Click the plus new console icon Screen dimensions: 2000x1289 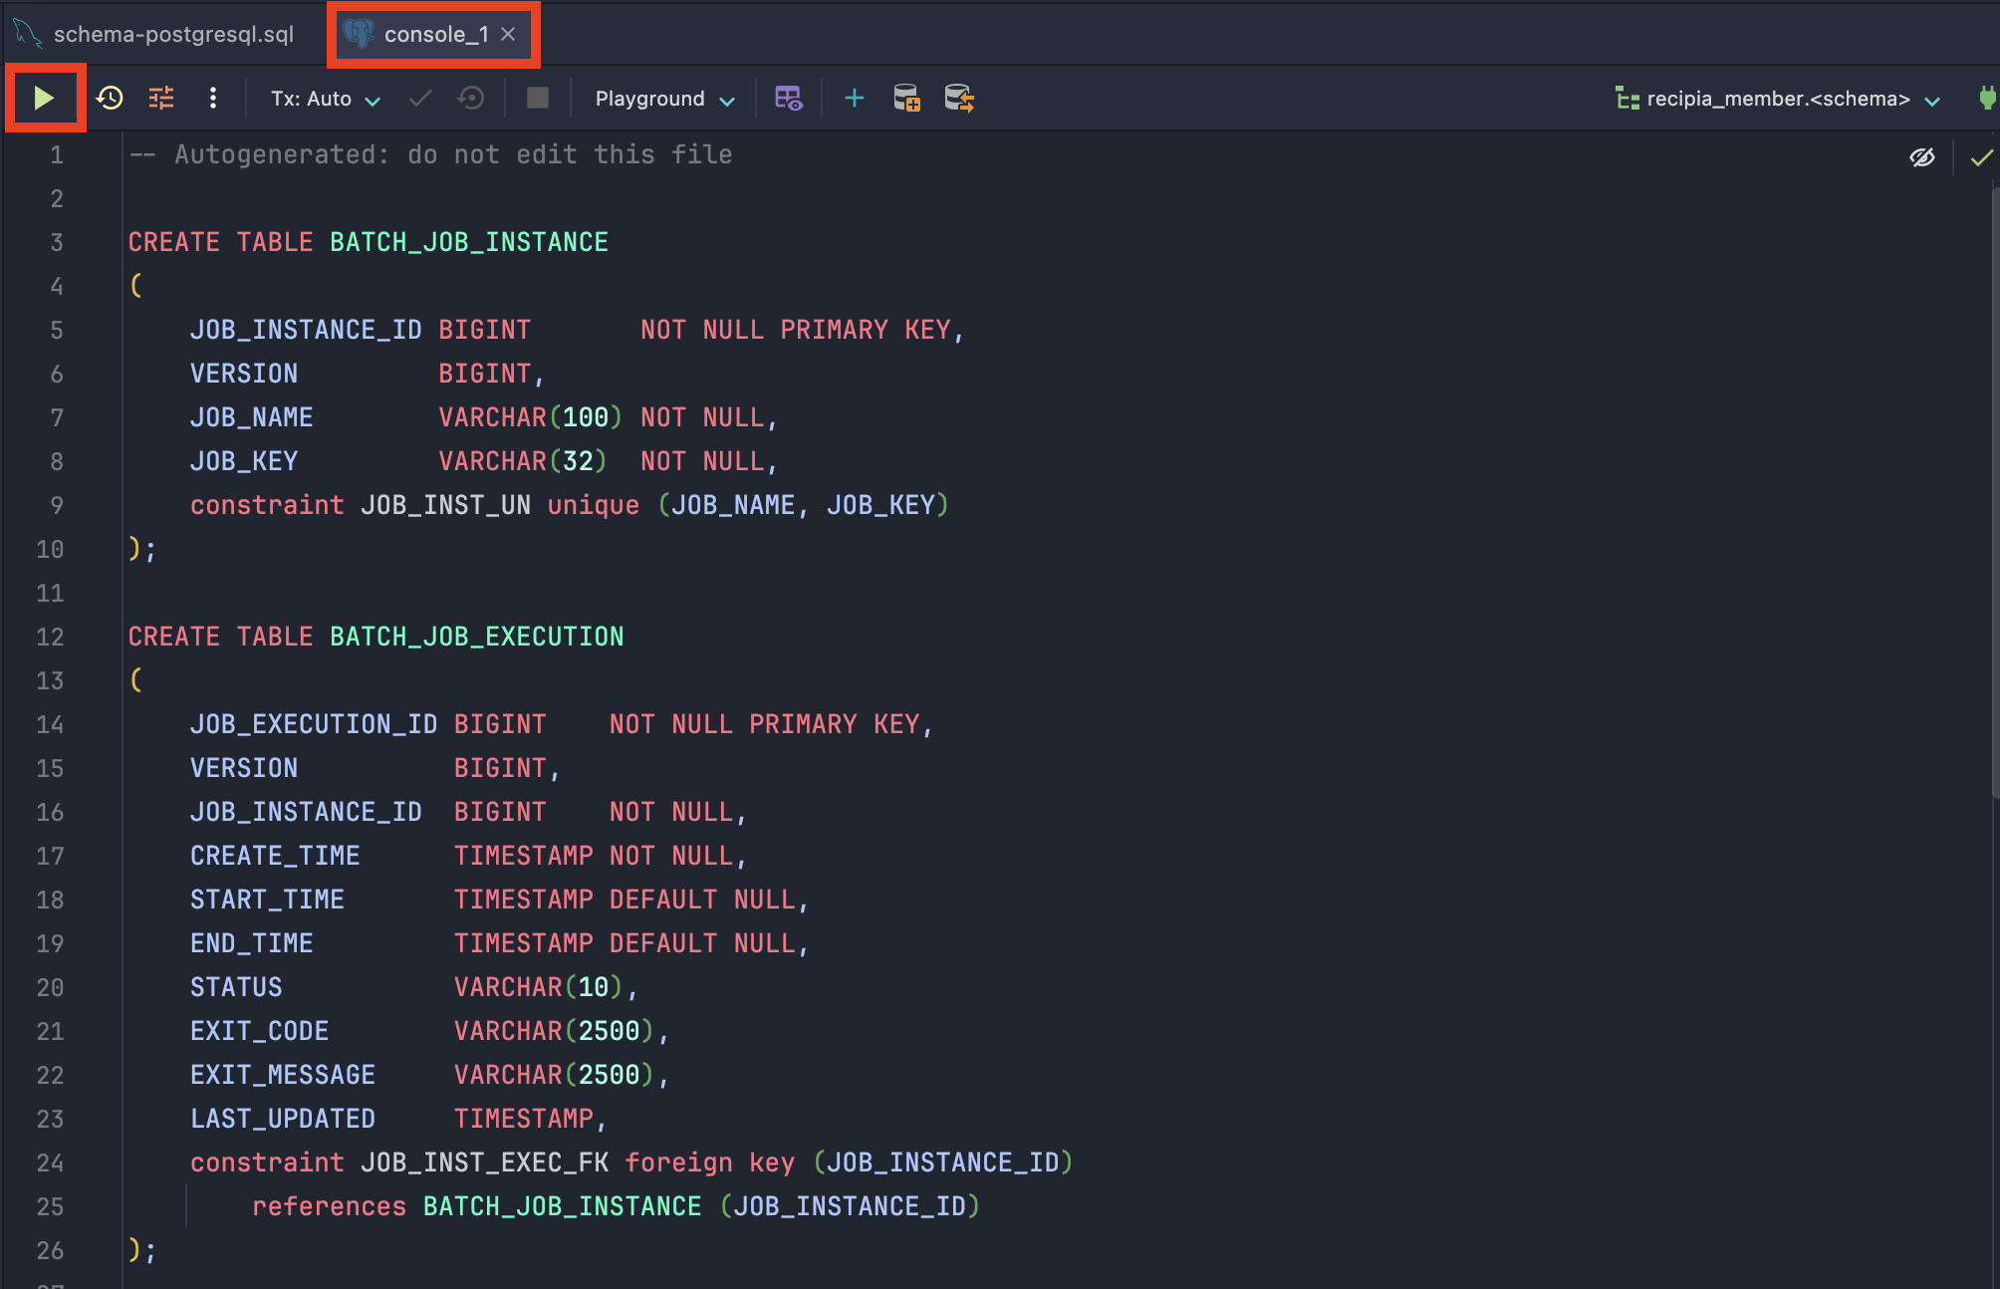854,98
